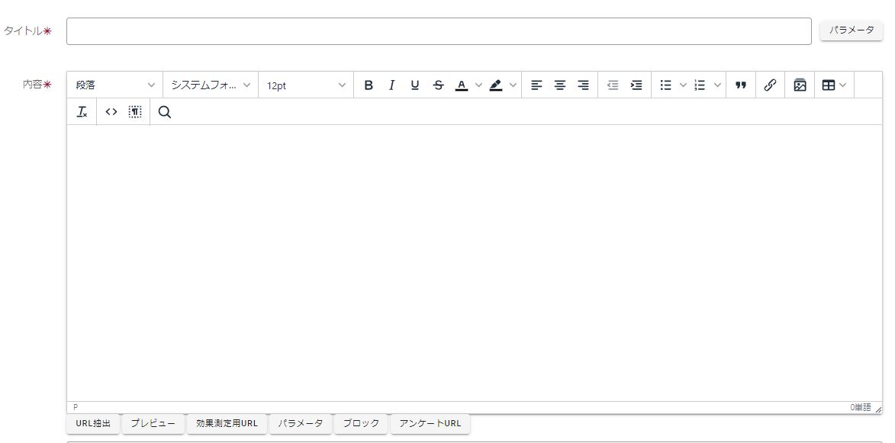Toggle bold formatting in editor toolbar
The width and height of the screenshot is (895, 443).
point(369,85)
